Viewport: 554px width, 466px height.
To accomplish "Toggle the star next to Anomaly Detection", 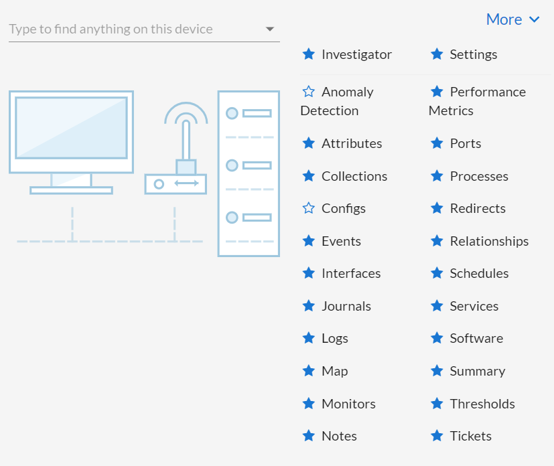I will (308, 92).
